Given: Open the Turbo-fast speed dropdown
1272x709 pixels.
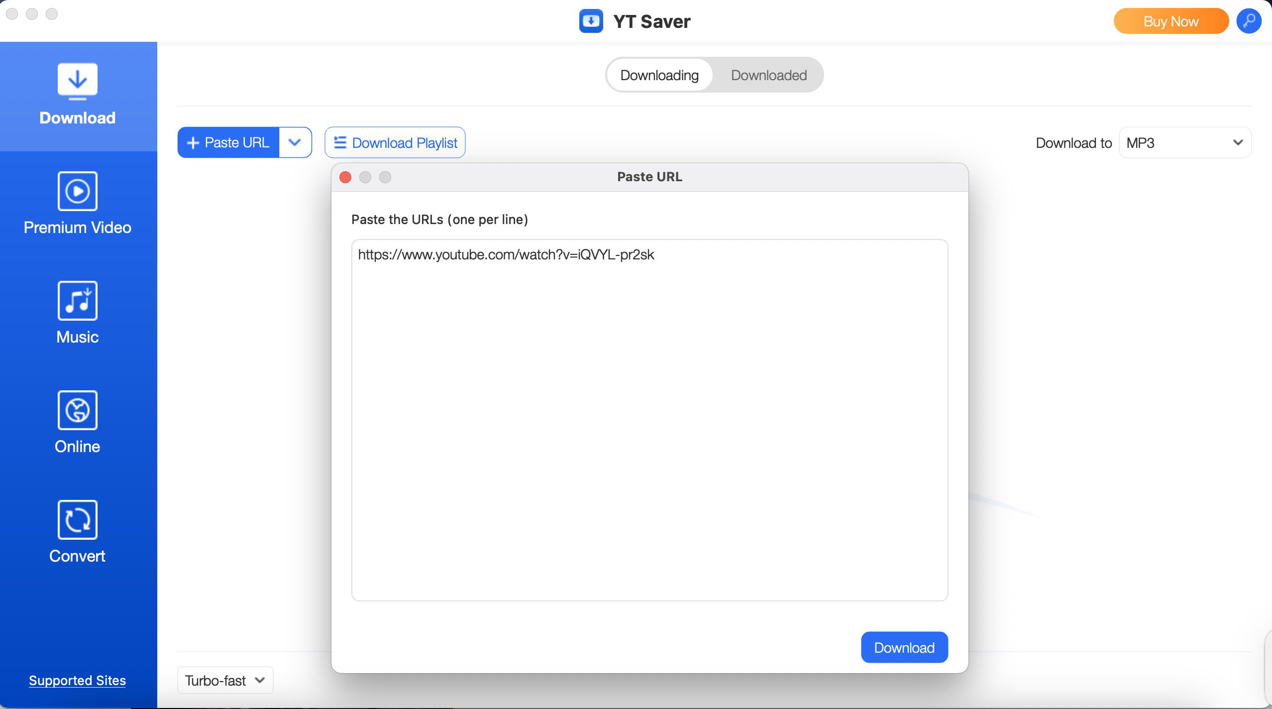Looking at the screenshot, I should coord(225,680).
